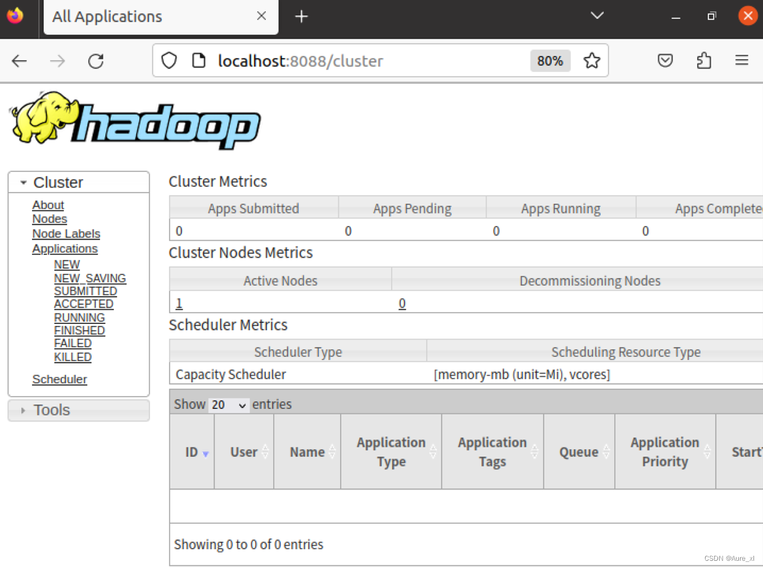Open the Node Labels page
This screenshot has width=763, height=567.
[66, 233]
